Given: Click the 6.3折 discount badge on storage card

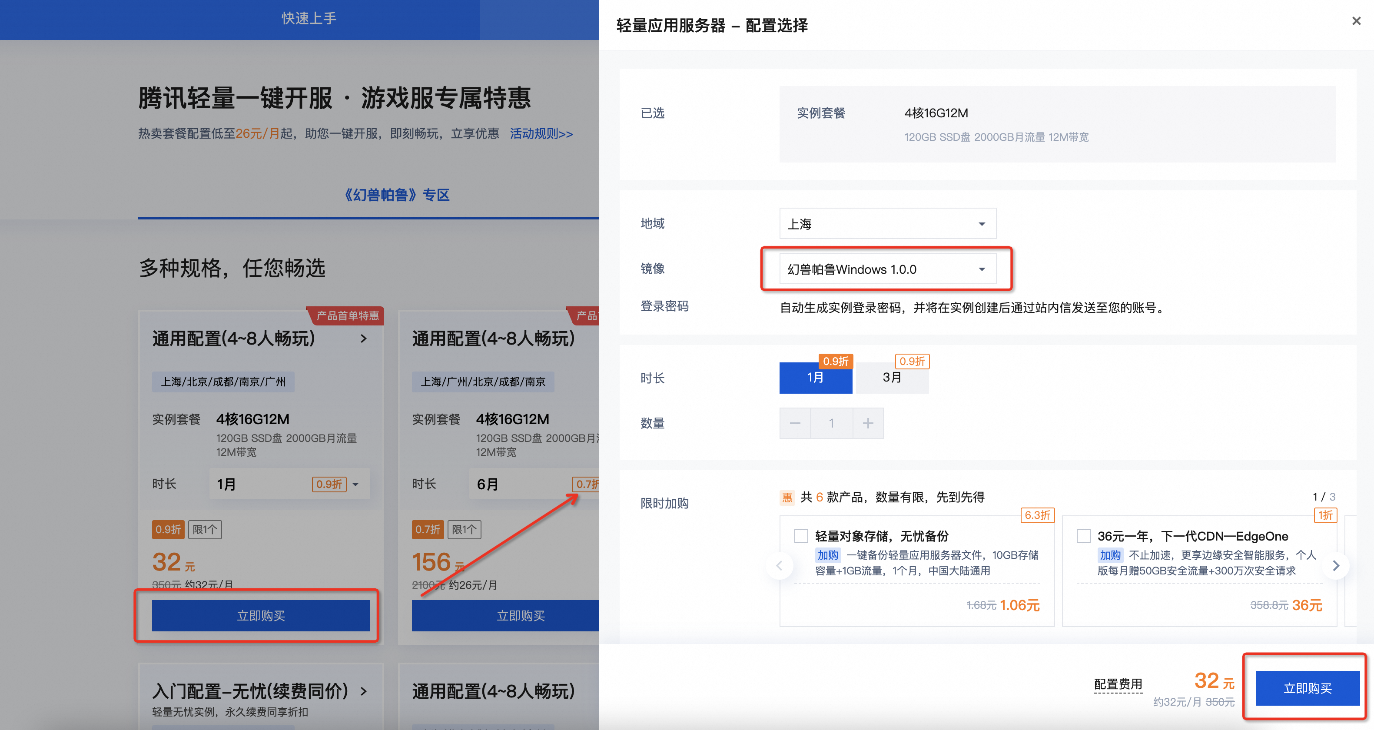Looking at the screenshot, I should (1037, 515).
